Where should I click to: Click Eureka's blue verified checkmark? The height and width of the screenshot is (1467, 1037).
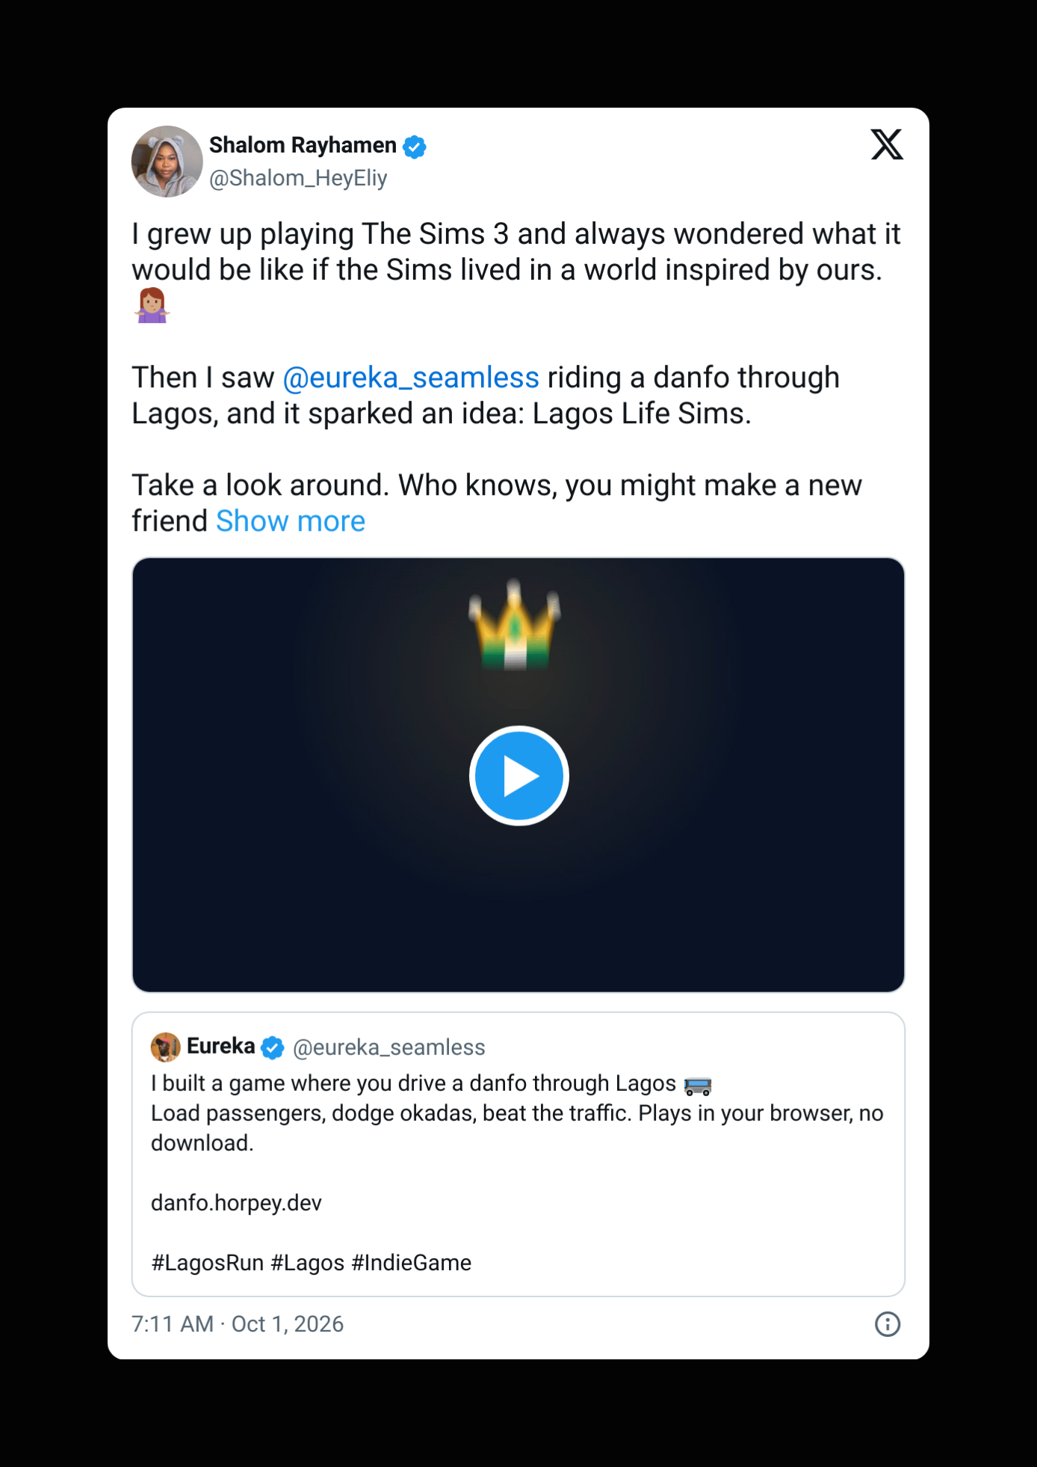click(x=273, y=1048)
